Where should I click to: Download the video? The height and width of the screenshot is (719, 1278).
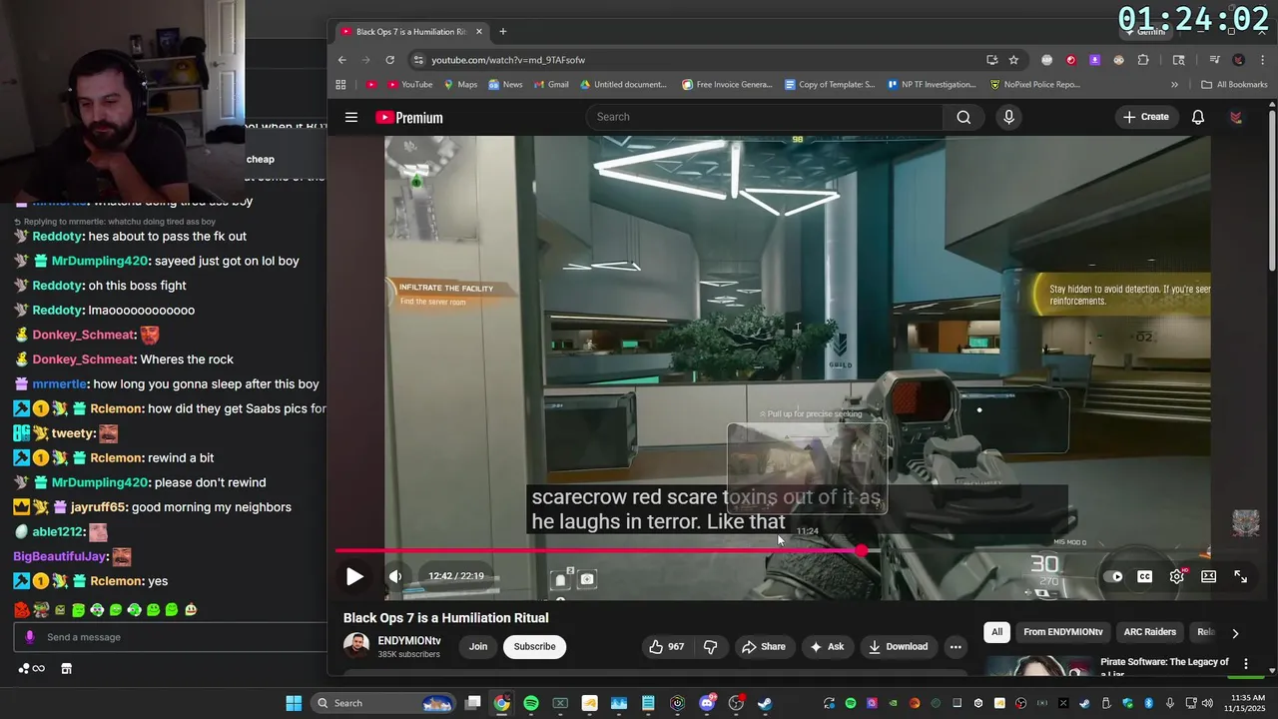pyautogui.click(x=898, y=646)
